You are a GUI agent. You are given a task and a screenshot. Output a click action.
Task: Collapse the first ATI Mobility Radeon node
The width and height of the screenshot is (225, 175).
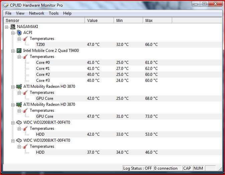(13, 87)
